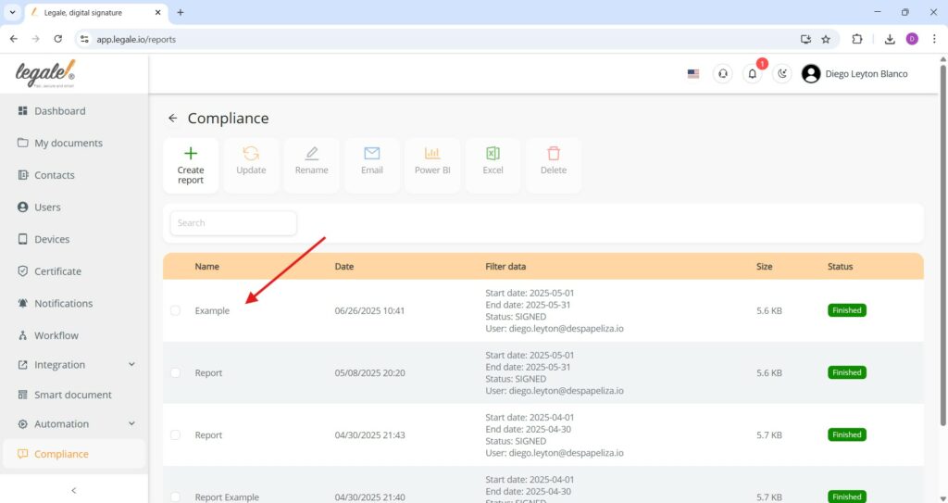Viewport: 948px width, 503px height.
Task: Close the Legale digital signature tab
Action: coord(157,12)
